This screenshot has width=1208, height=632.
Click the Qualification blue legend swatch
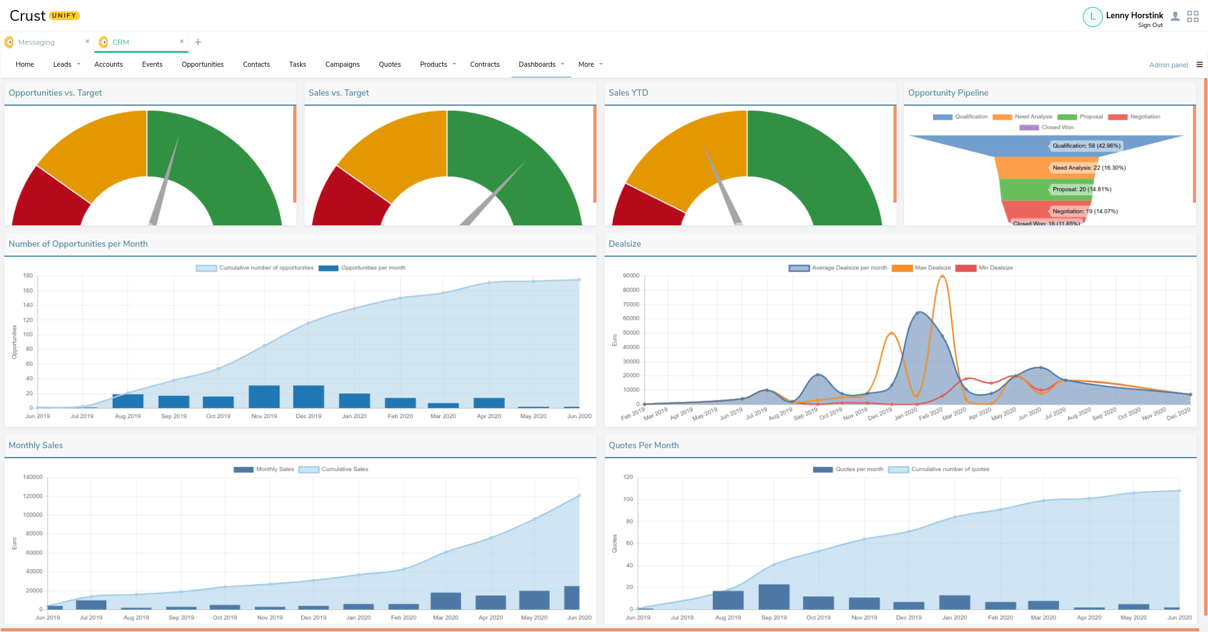point(942,117)
